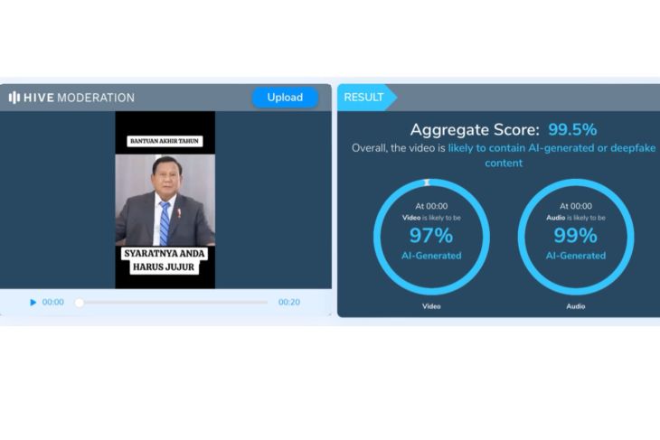Click the 'SYARATNYA ANDA HARUS JUJUR' caption
660x440 pixels.
[165, 260]
